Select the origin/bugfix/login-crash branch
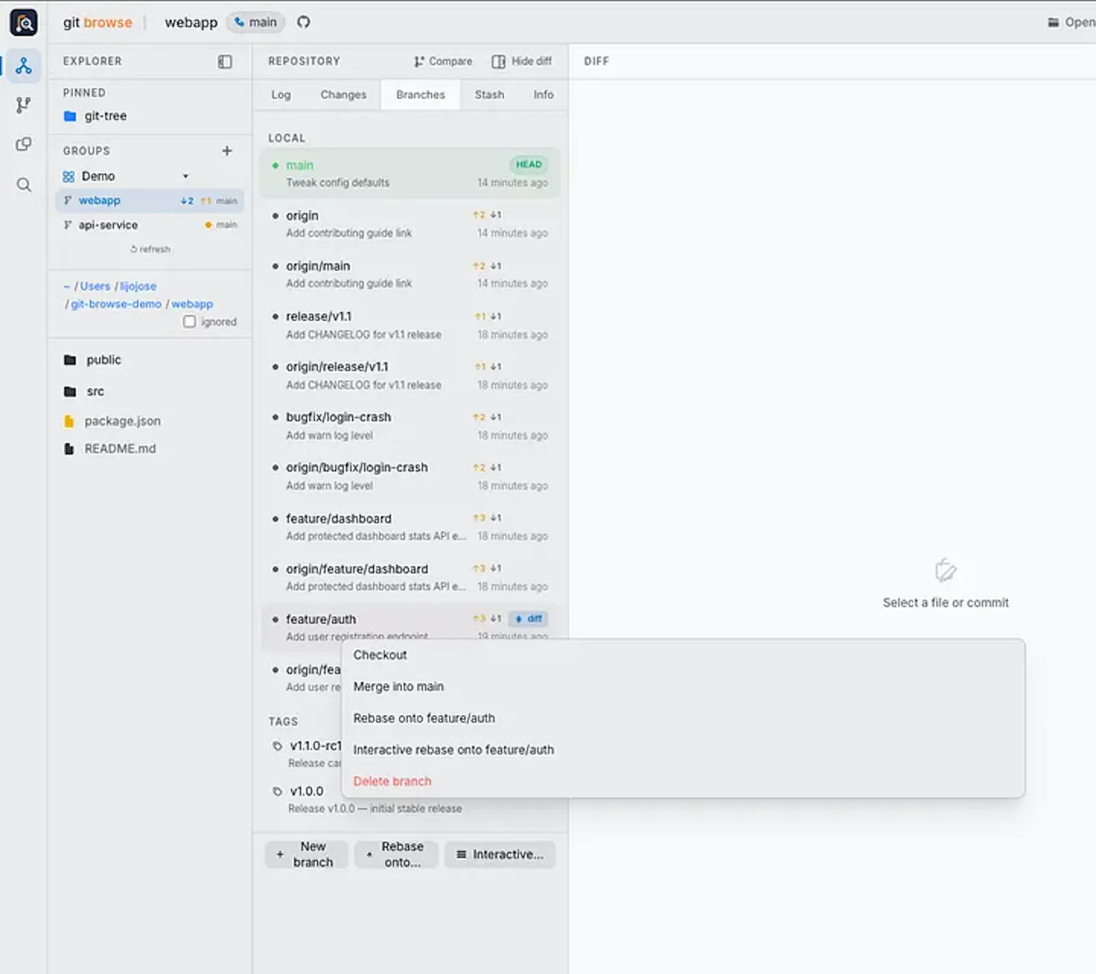 pyautogui.click(x=410, y=476)
